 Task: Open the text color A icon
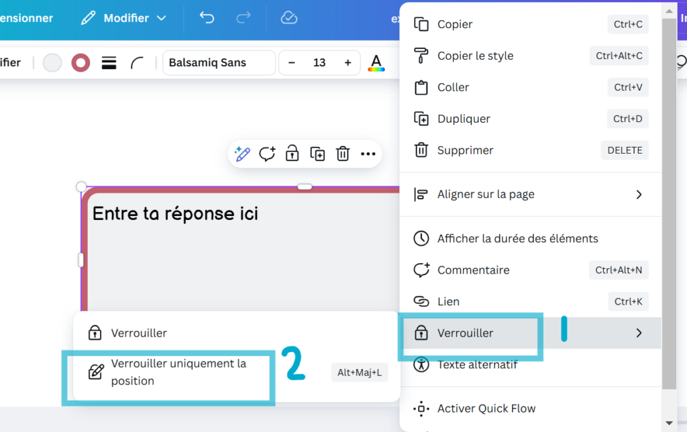coord(376,62)
